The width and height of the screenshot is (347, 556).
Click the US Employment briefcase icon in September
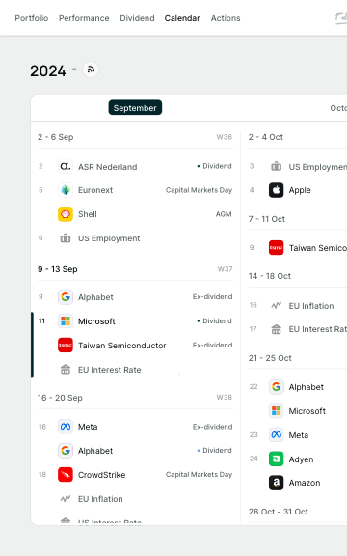click(x=66, y=238)
